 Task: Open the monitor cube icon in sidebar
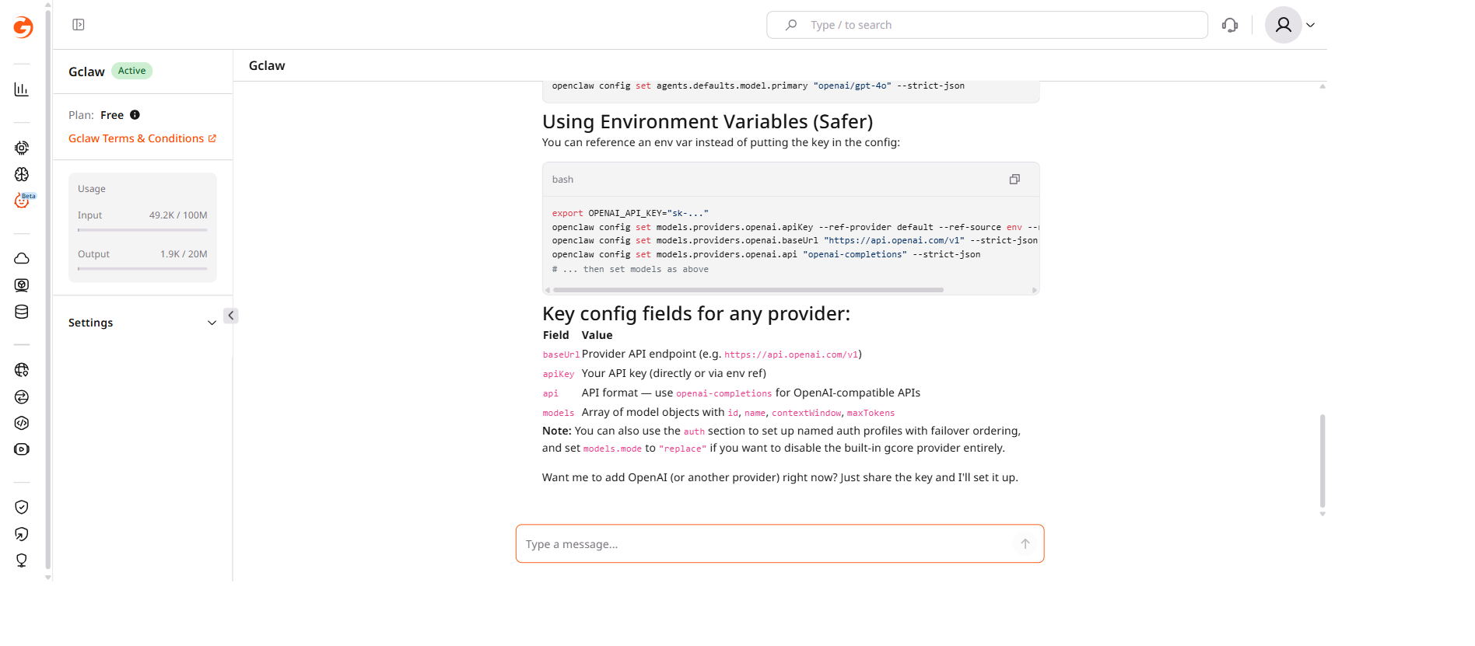(x=22, y=285)
